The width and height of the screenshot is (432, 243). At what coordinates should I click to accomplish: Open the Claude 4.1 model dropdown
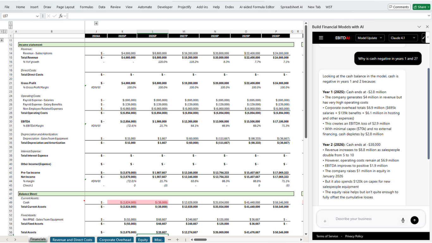pyautogui.click(x=403, y=38)
